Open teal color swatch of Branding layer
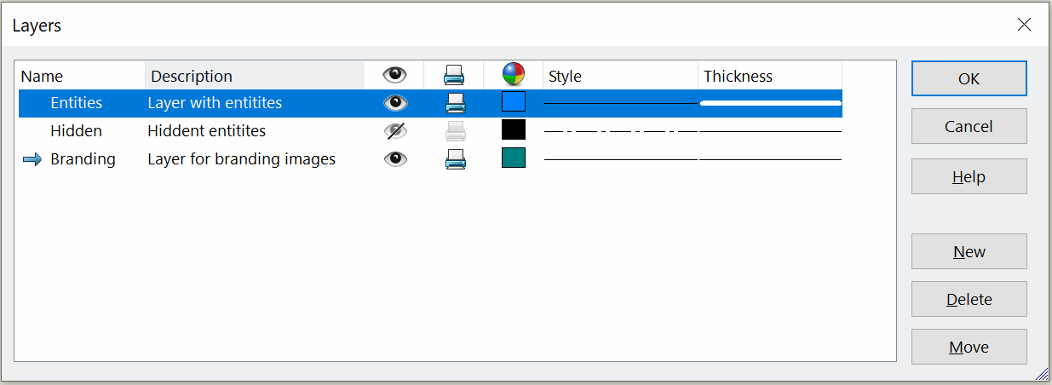Image resolution: width=1052 pixels, height=385 pixels. click(x=514, y=158)
